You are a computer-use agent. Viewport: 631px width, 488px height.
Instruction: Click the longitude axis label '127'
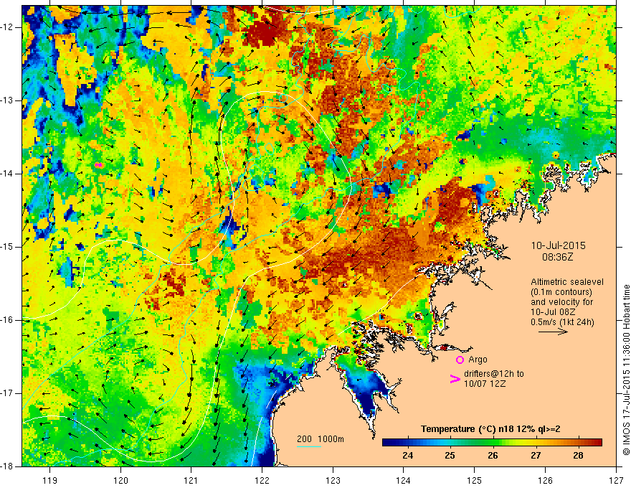pyautogui.click(x=616, y=480)
